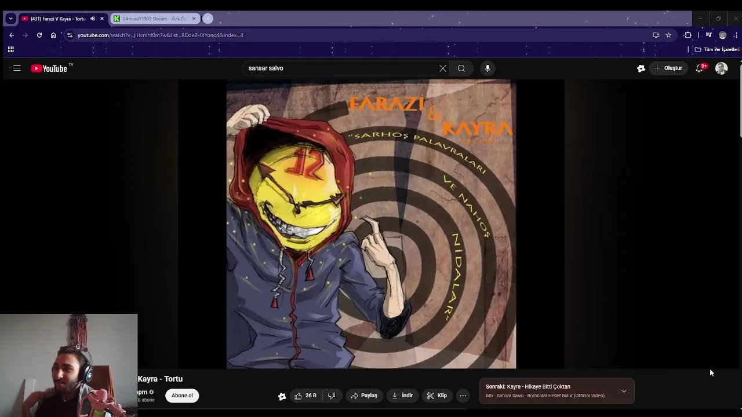Screen dimensions: 742x417
Task: Open the YouTube hamburger guide menu
Action: coord(17,68)
